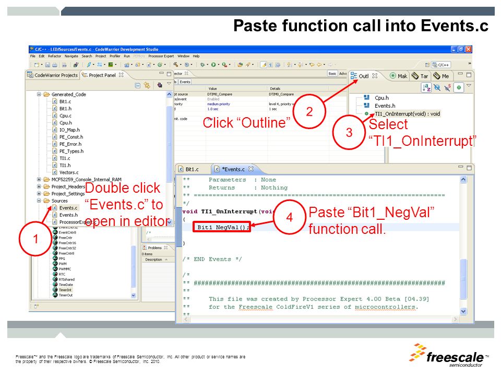Click the Save toolbar icon
Viewport: 501px width, 375px height.
click(47, 65)
